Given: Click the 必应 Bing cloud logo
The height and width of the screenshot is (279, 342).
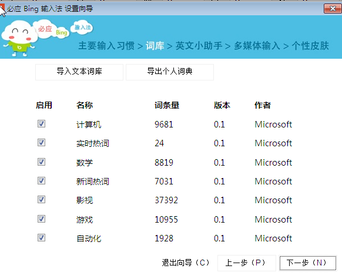Looking at the screenshot, I should coord(52,29).
